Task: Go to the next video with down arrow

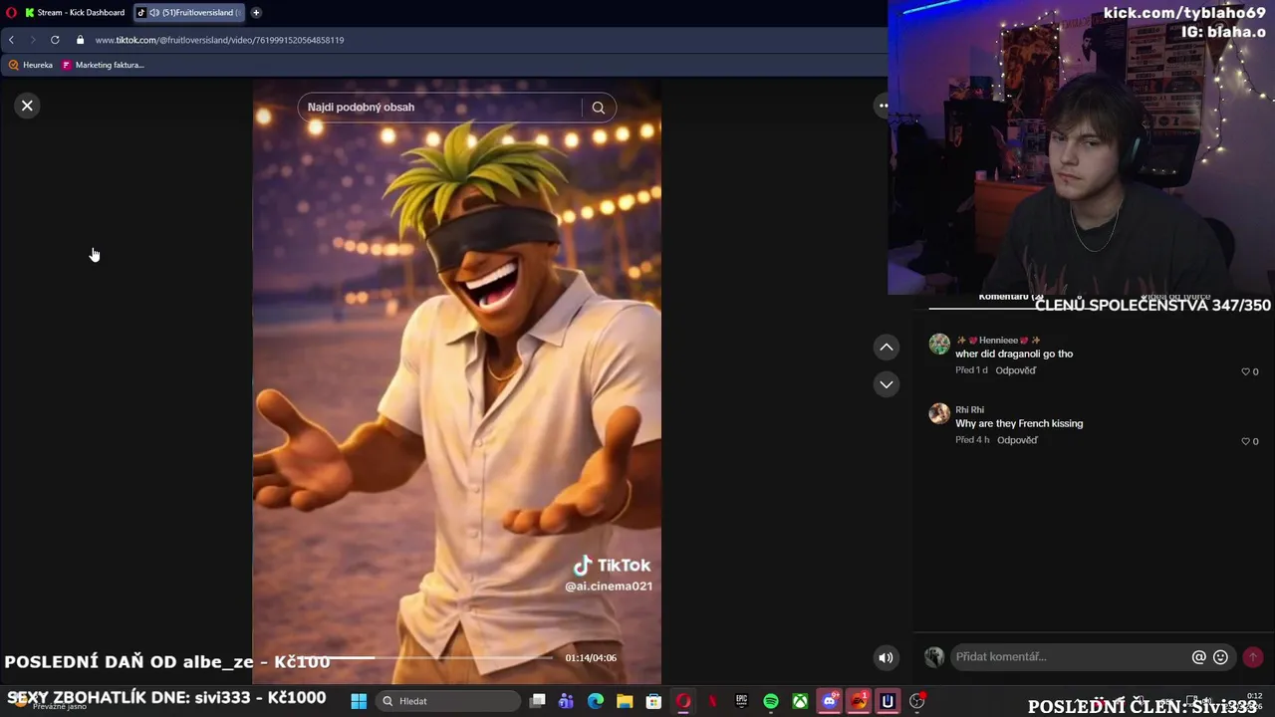Action: (886, 384)
